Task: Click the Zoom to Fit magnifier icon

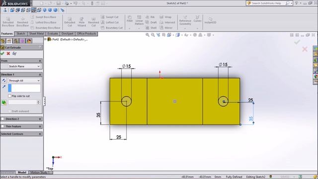Action: click(x=148, y=35)
